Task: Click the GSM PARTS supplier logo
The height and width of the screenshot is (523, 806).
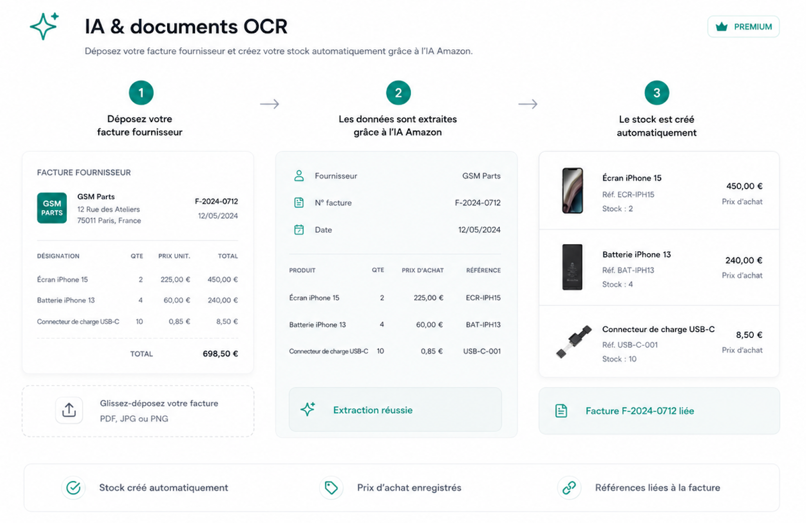Action: pos(52,208)
